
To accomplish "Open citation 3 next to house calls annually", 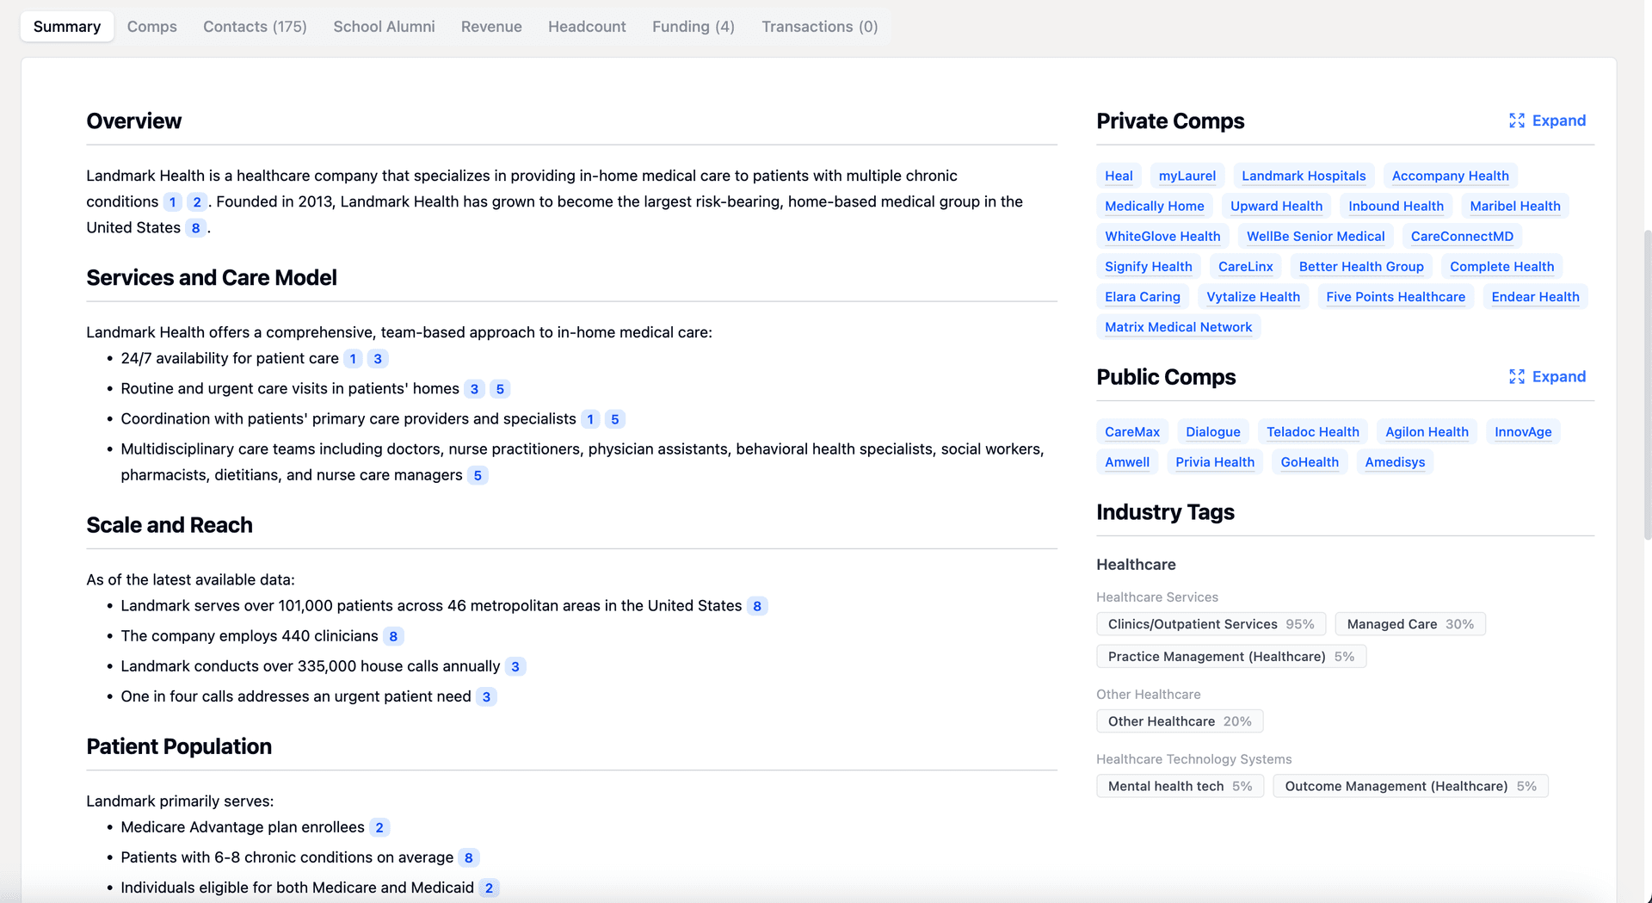I will point(515,666).
